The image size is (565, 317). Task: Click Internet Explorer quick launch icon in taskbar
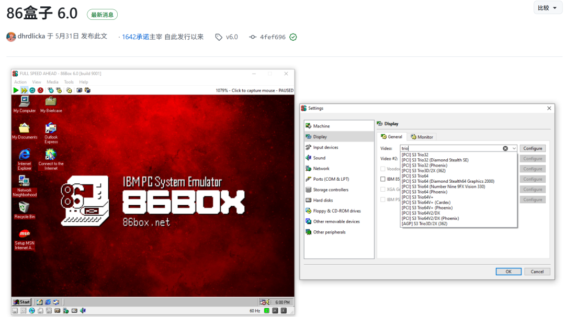pyautogui.click(x=48, y=302)
